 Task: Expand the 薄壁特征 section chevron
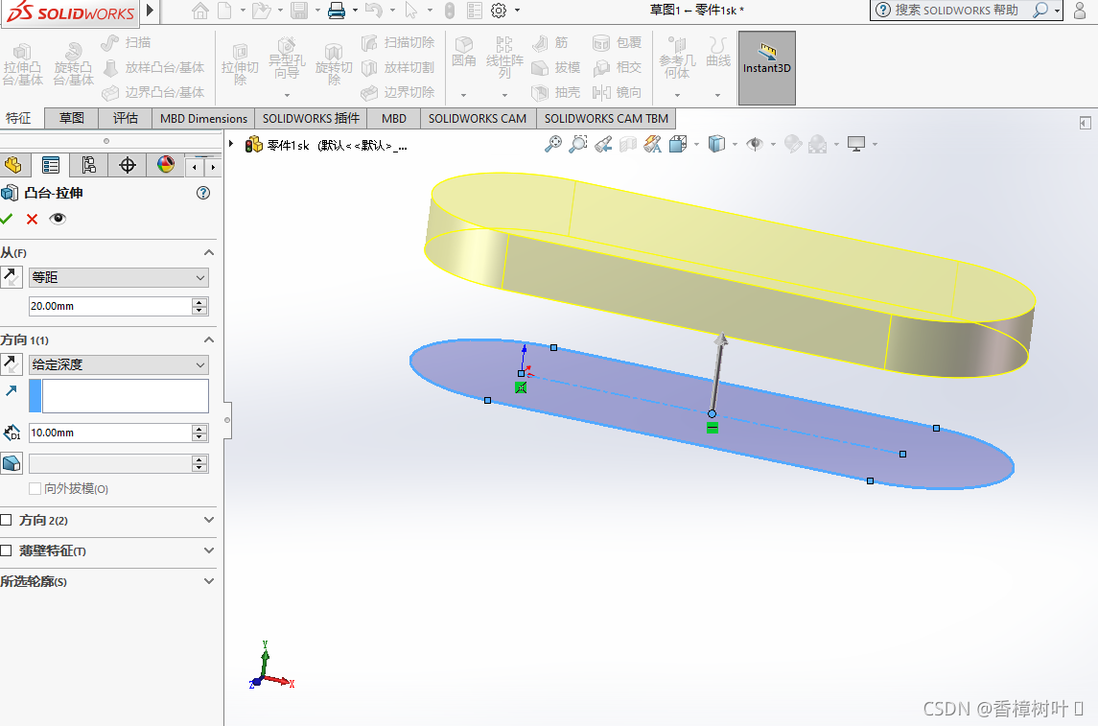pos(209,551)
